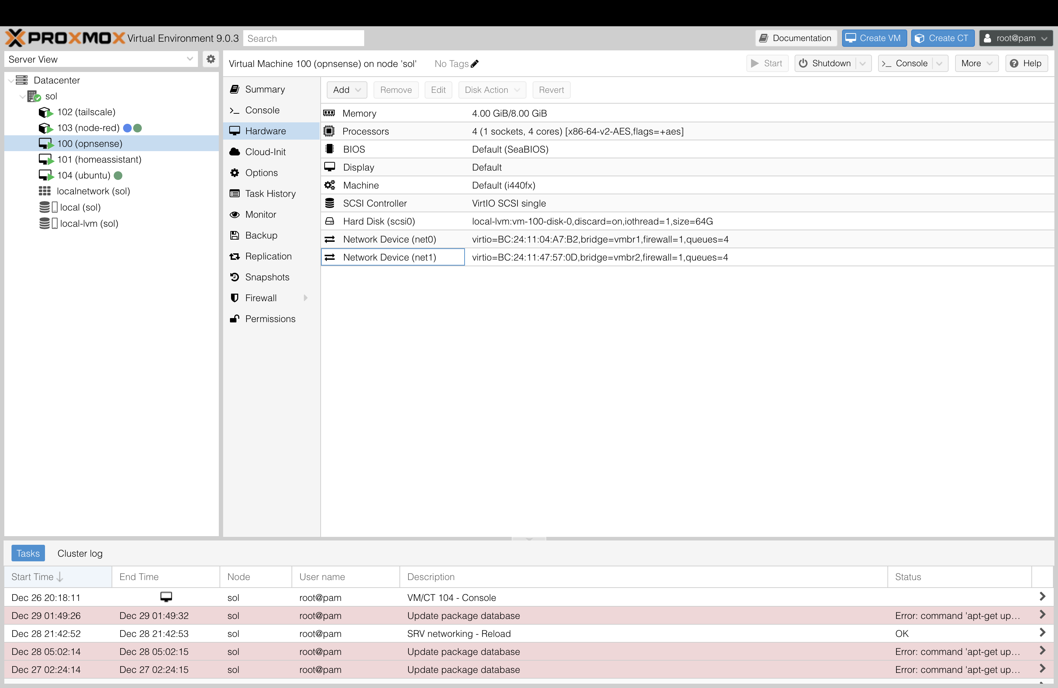This screenshot has width=1058, height=688.
Task: Select the Memory hardware row
Action: tap(359, 113)
